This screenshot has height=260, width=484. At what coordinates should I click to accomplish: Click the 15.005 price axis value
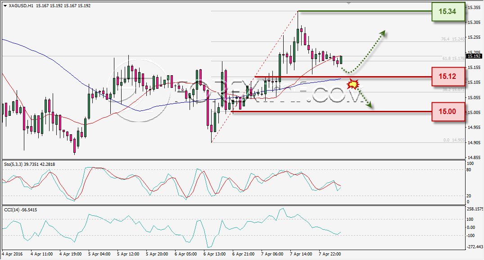point(474,112)
